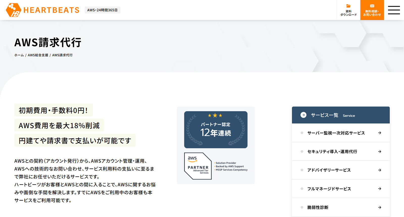Go to ホーム breadcrumb link
Viewport: 404px width, 217px height.
tap(19, 55)
